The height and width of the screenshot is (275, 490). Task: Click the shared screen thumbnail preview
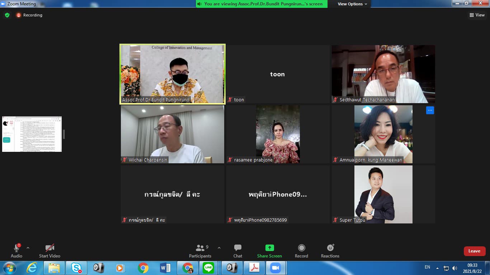tap(32, 134)
